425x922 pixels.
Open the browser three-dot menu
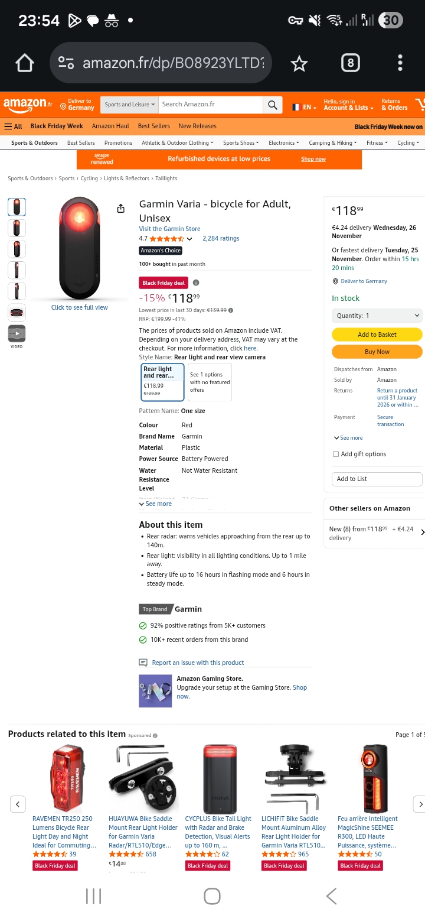[x=400, y=63]
